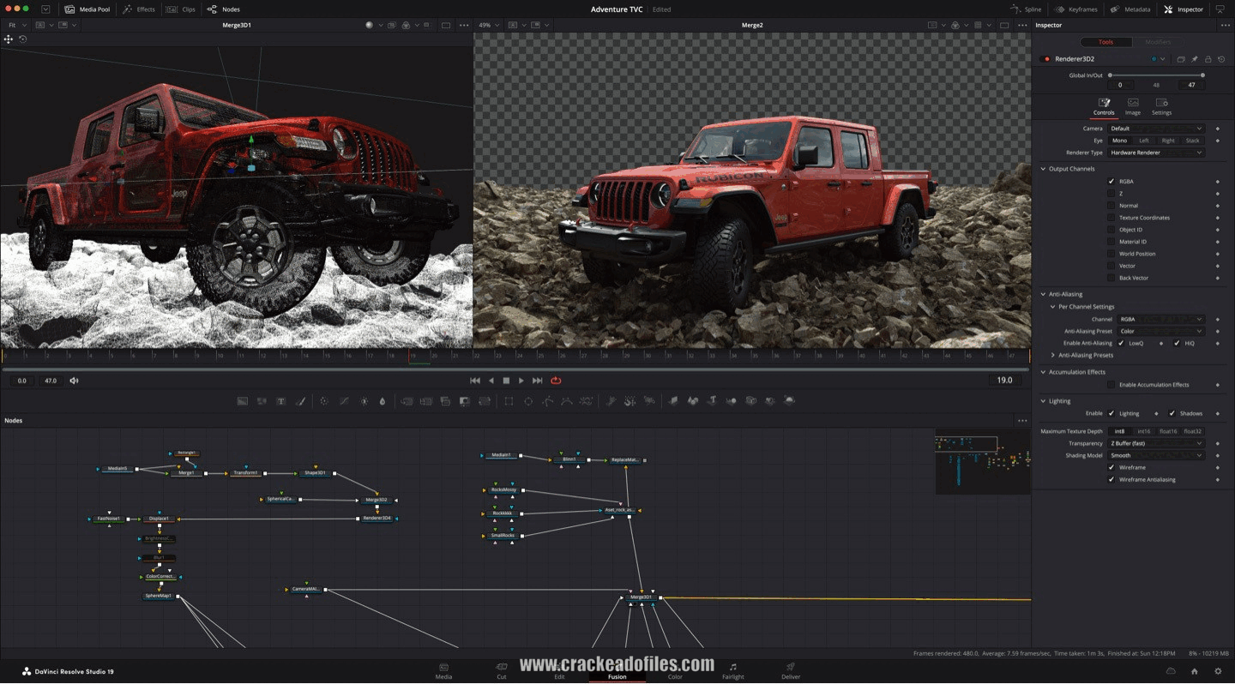Enable the Normal output channel checkbox
This screenshot has width=1235, height=684.
coord(1111,206)
